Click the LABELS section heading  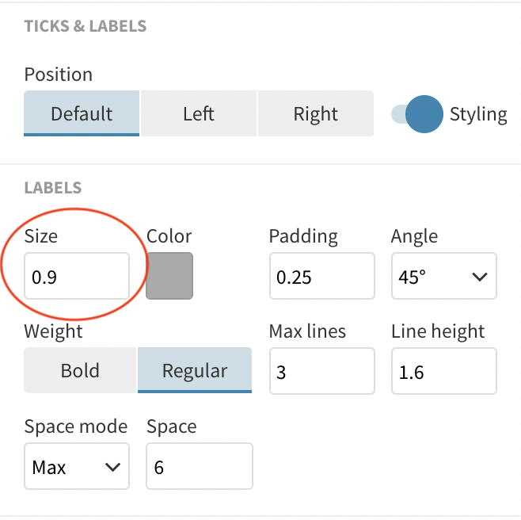[53, 188]
